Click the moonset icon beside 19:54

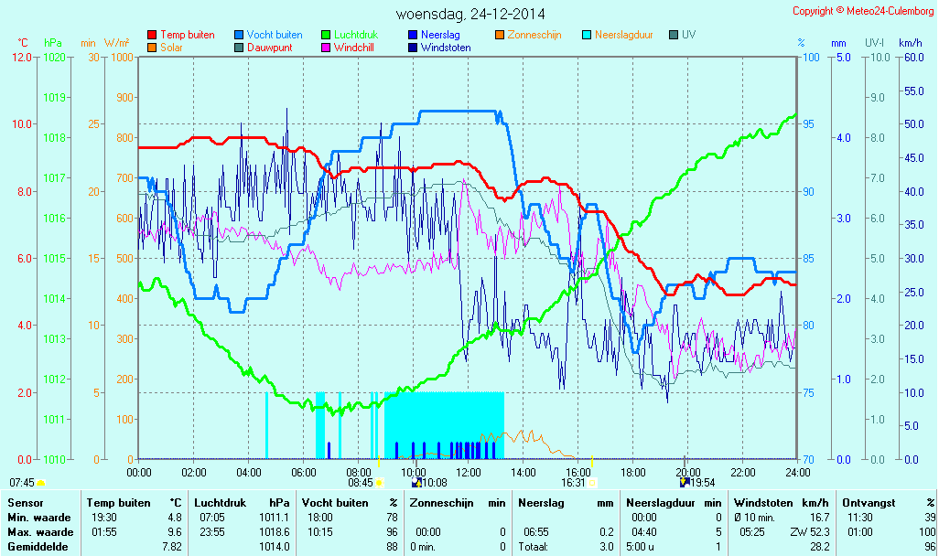pos(684,482)
